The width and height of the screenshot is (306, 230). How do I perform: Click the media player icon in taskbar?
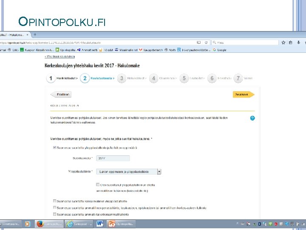tap(27, 224)
